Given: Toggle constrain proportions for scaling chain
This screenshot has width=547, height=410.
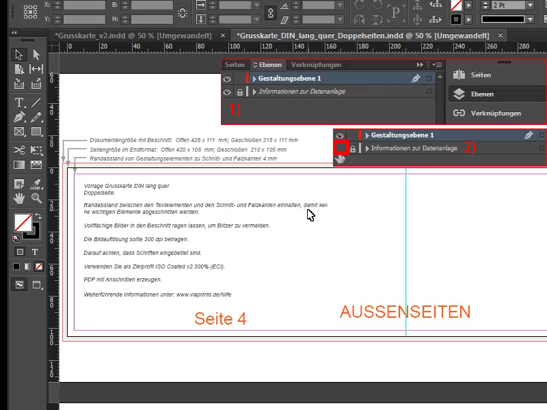Looking at the screenshot, I should pos(271,13).
